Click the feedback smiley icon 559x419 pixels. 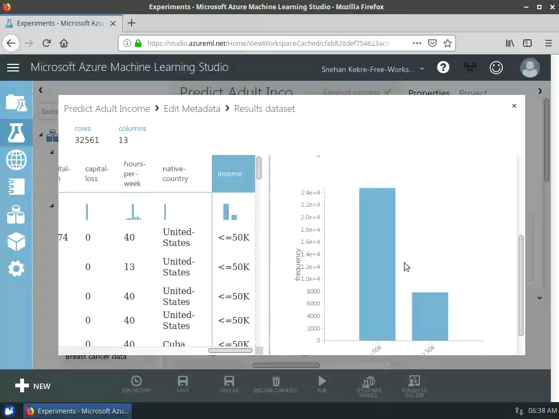[496, 68]
